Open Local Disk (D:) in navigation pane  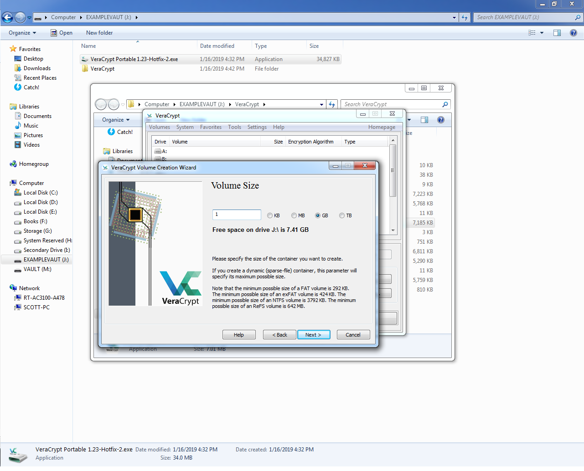(41, 202)
